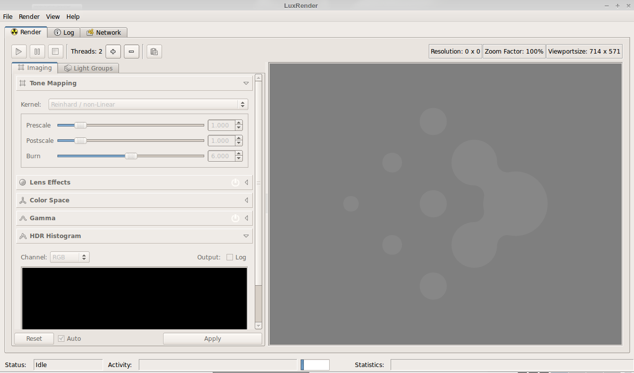
Task: Click the Activity field
Action: pyautogui.click(x=218, y=365)
